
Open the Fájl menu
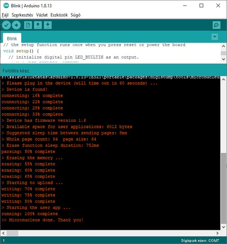tap(5, 15)
